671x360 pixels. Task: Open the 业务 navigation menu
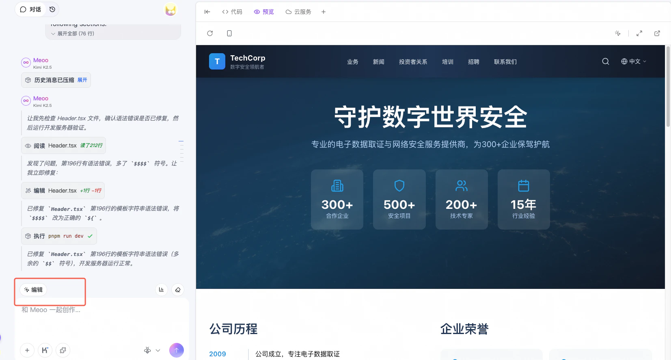(353, 62)
